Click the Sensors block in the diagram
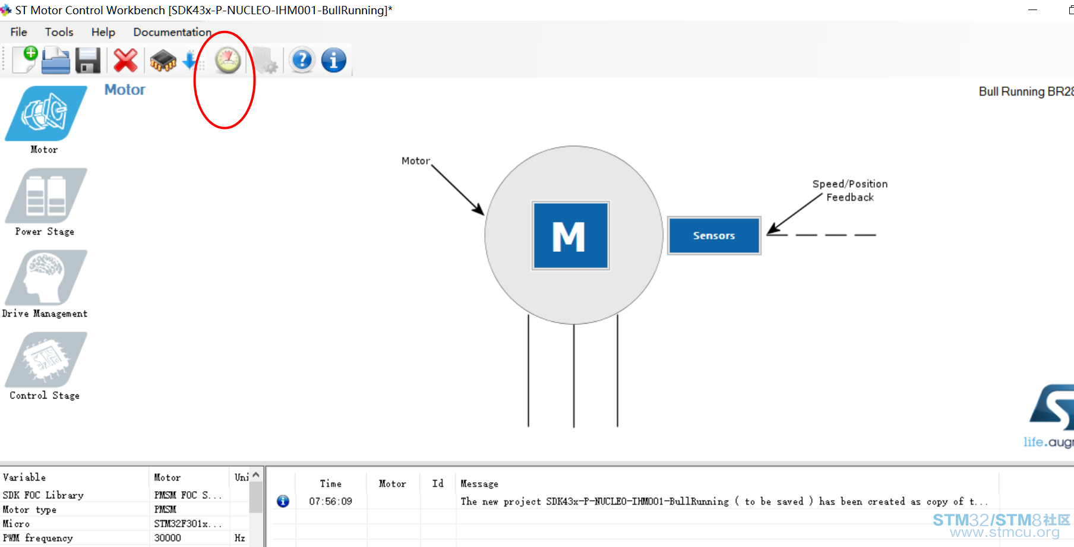1074x547 pixels. 714,236
